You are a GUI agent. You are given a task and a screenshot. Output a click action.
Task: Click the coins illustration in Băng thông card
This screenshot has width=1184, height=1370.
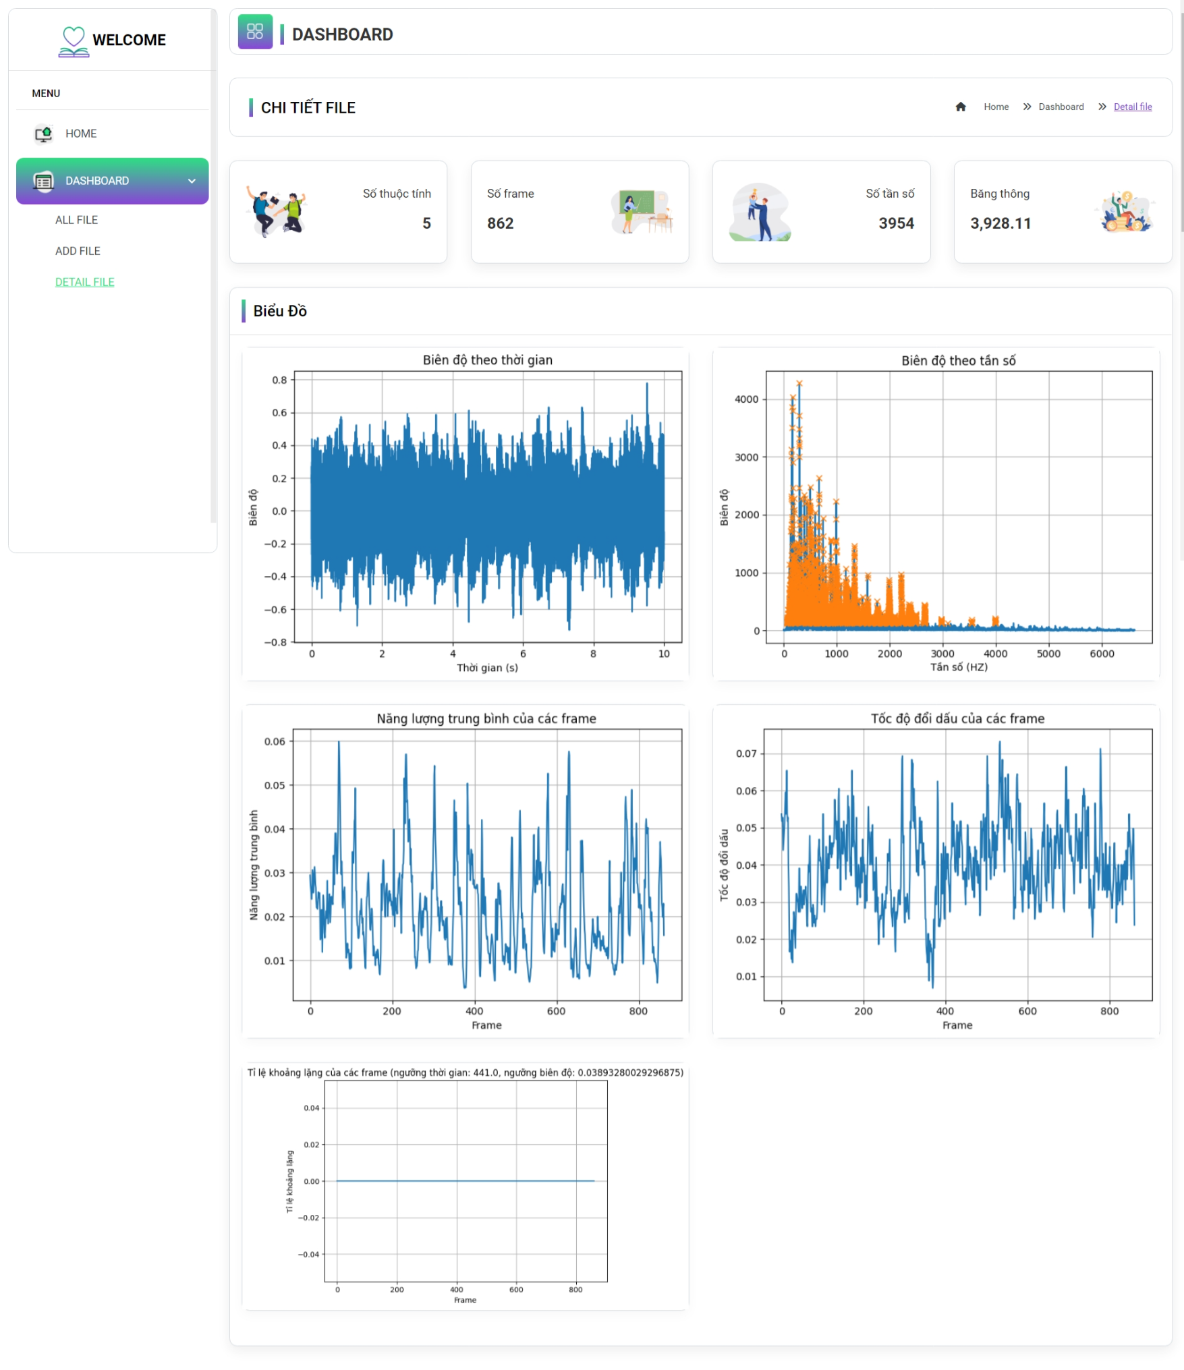pos(1125,212)
